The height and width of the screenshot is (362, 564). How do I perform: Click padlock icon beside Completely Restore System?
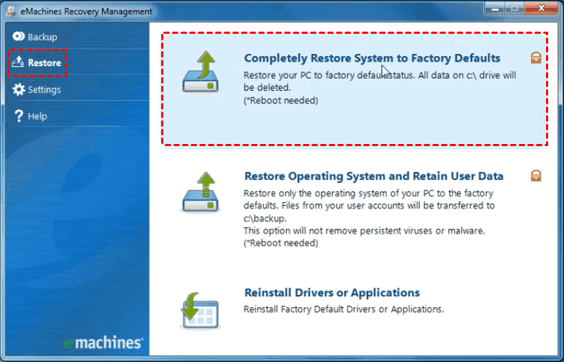536,58
